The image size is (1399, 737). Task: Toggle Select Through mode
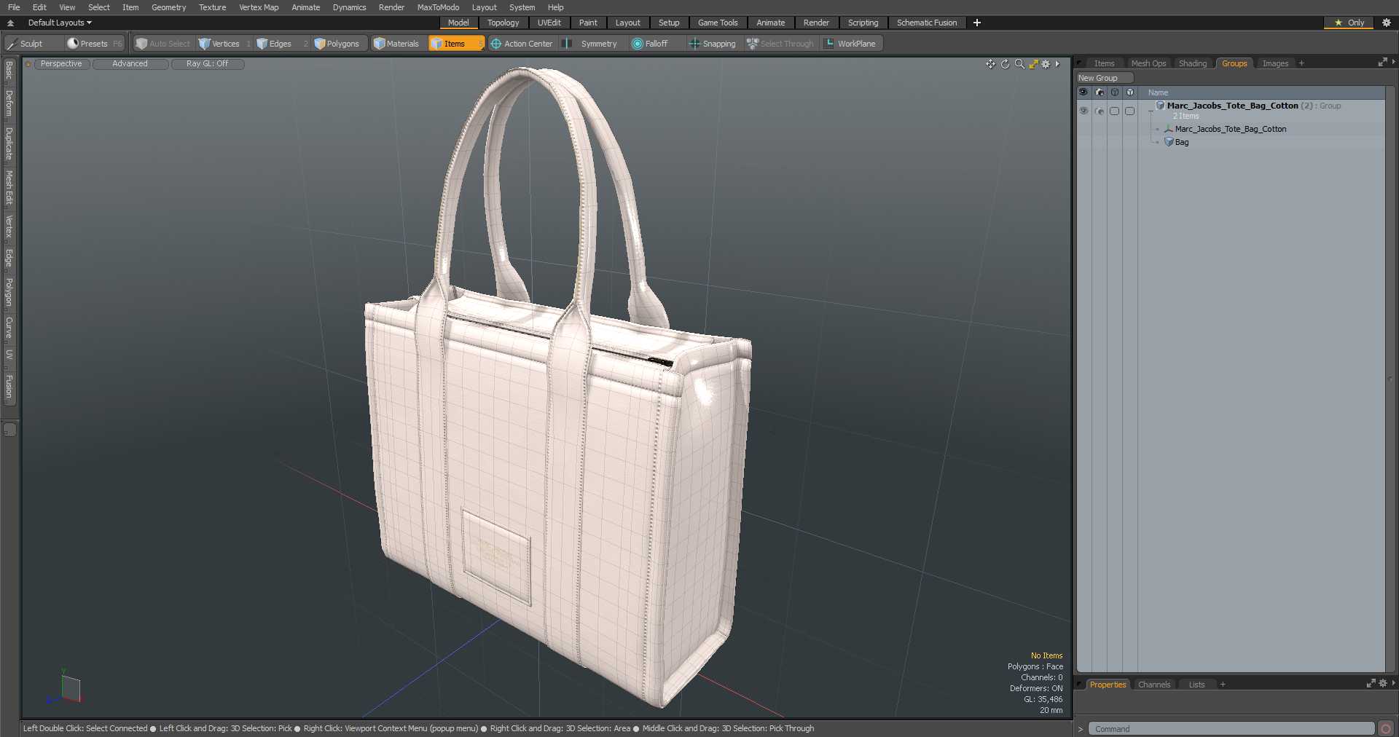[780, 44]
